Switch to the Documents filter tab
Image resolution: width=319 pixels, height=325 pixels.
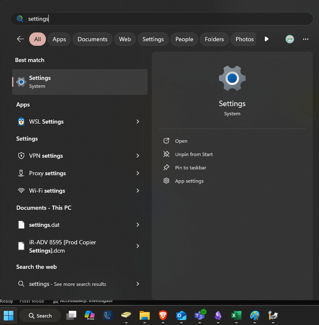pyautogui.click(x=93, y=39)
